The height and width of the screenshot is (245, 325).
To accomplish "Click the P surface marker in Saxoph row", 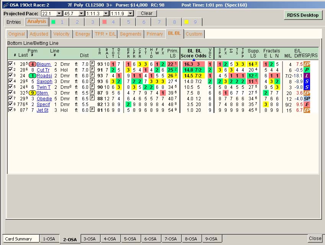I will [92, 81].
